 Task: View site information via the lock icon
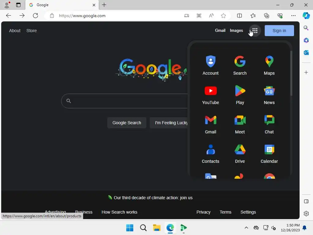point(52,16)
